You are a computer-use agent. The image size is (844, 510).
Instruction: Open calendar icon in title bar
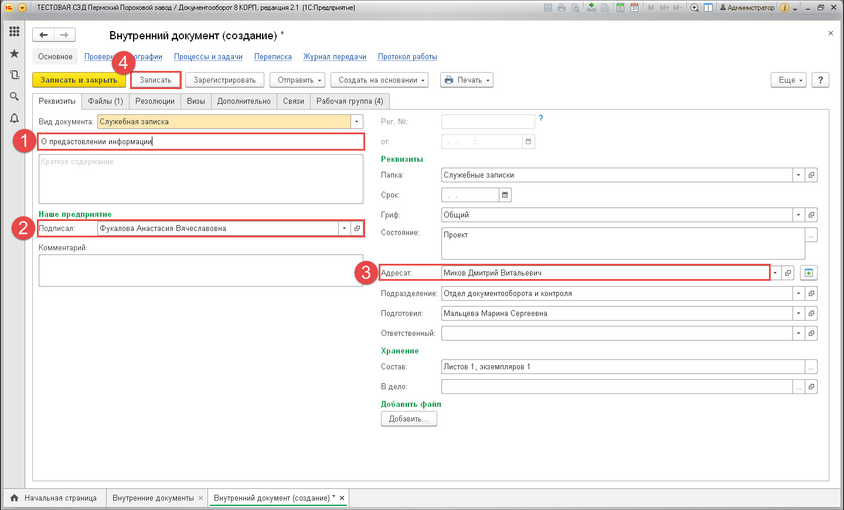coord(634,8)
